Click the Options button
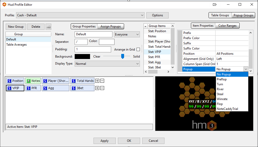The image size is (258, 147). click(x=157, y=15)
